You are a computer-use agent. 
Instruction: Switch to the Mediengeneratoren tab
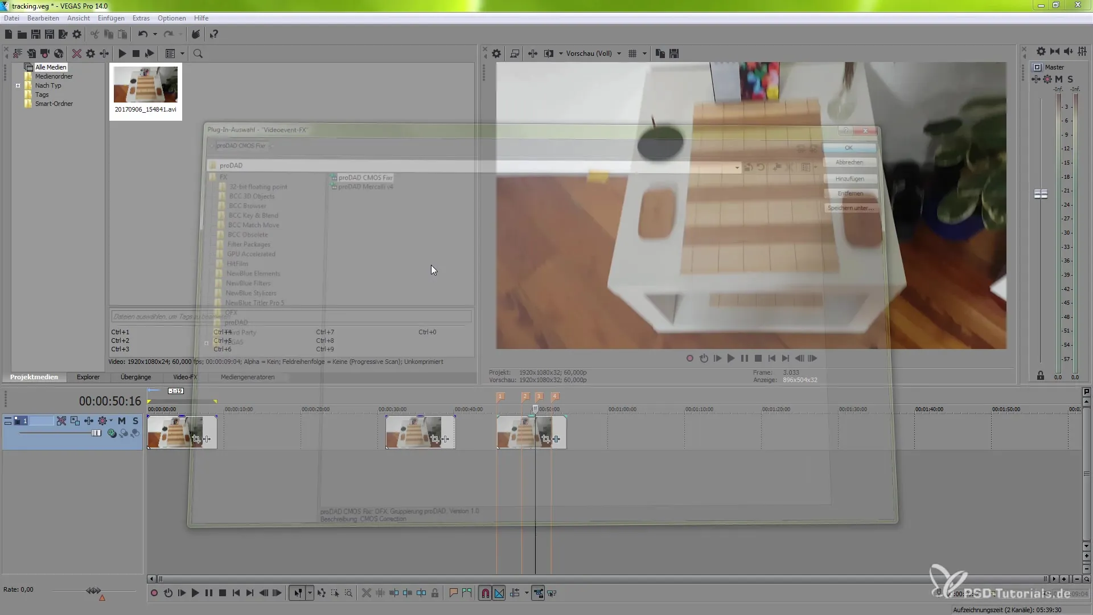point(248,377)
